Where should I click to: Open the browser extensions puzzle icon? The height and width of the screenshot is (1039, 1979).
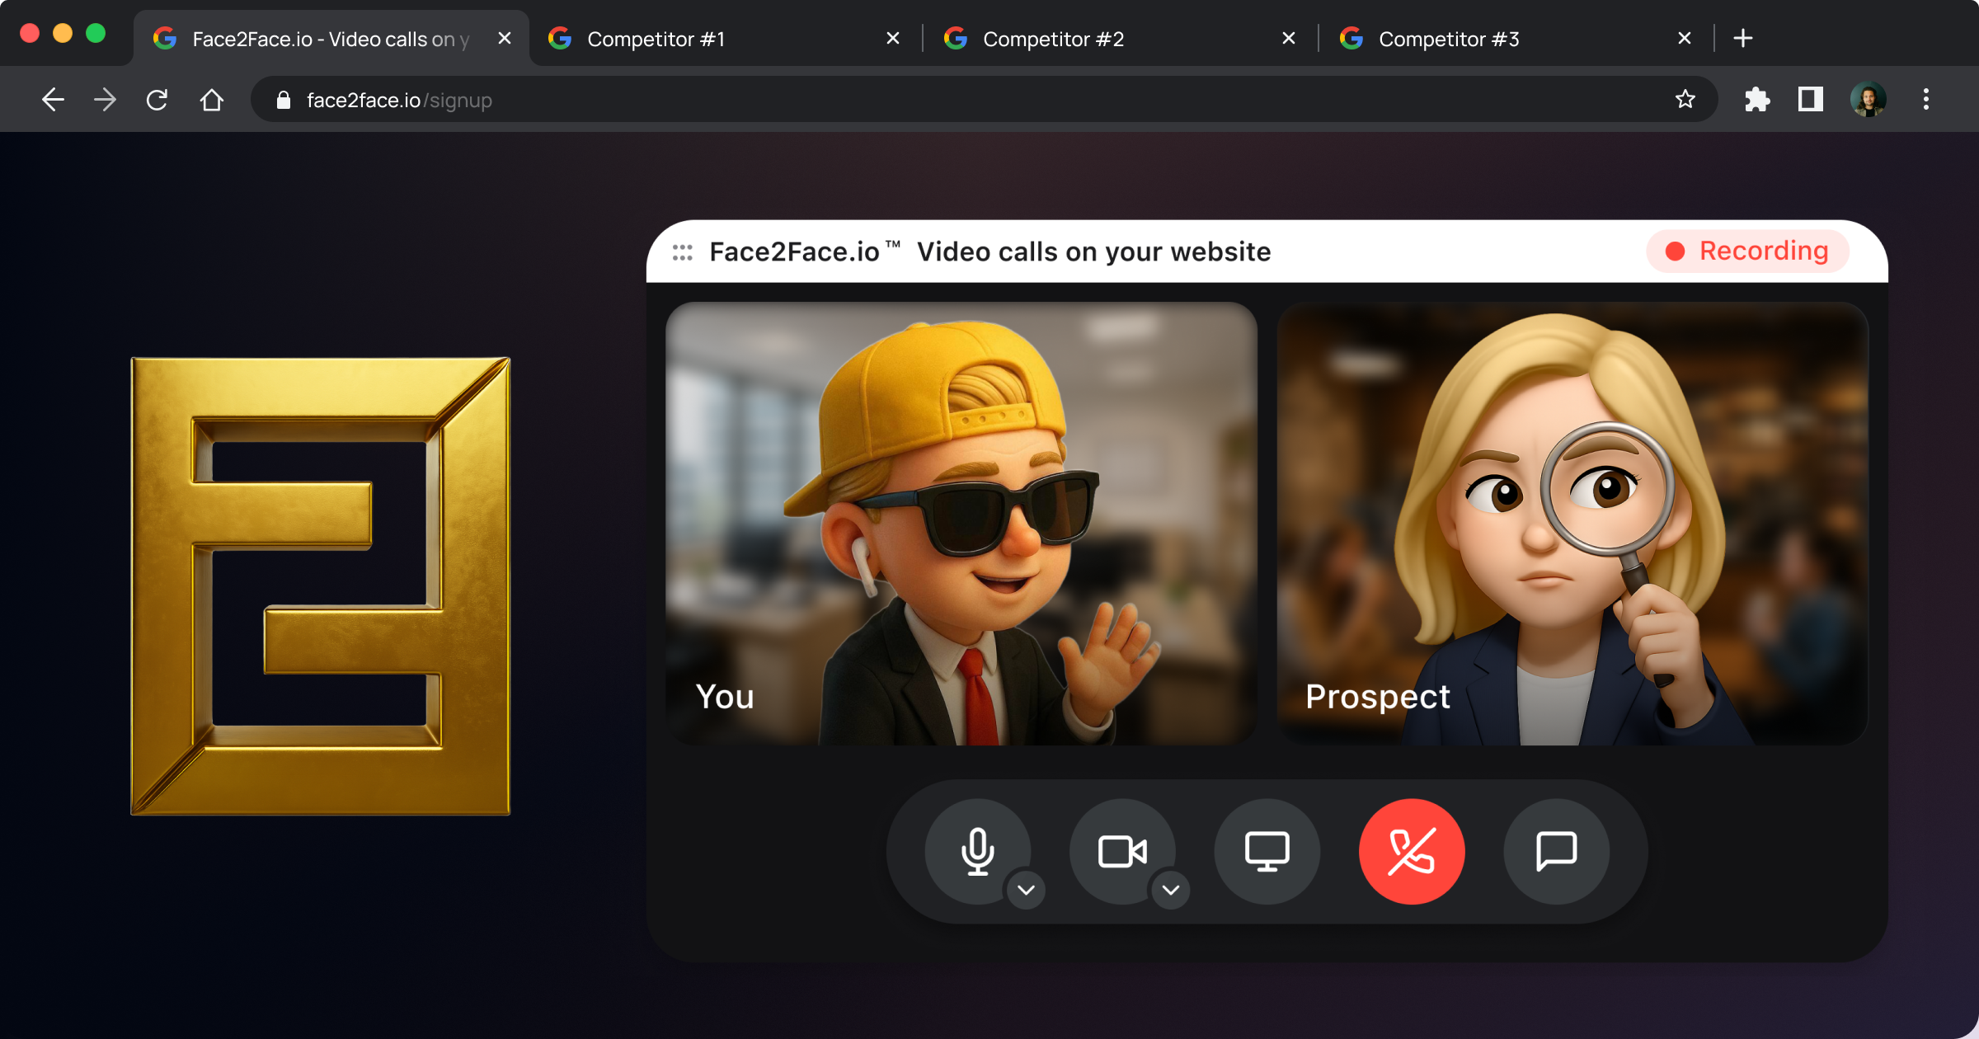(1757, 100)
